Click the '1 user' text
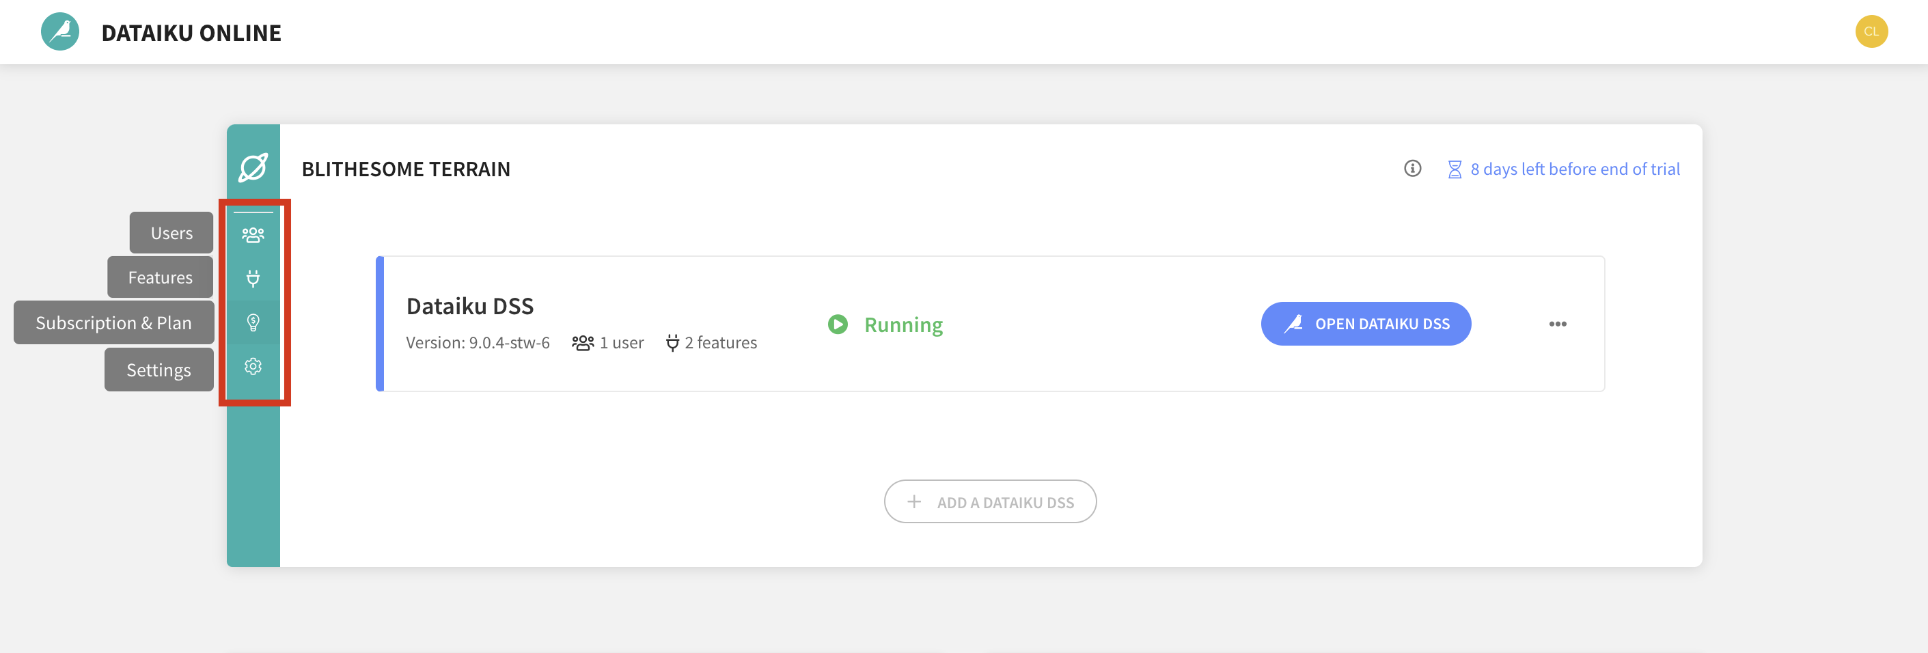The image size is (1928, 653). pyautogui.click(x=621, y=343)
